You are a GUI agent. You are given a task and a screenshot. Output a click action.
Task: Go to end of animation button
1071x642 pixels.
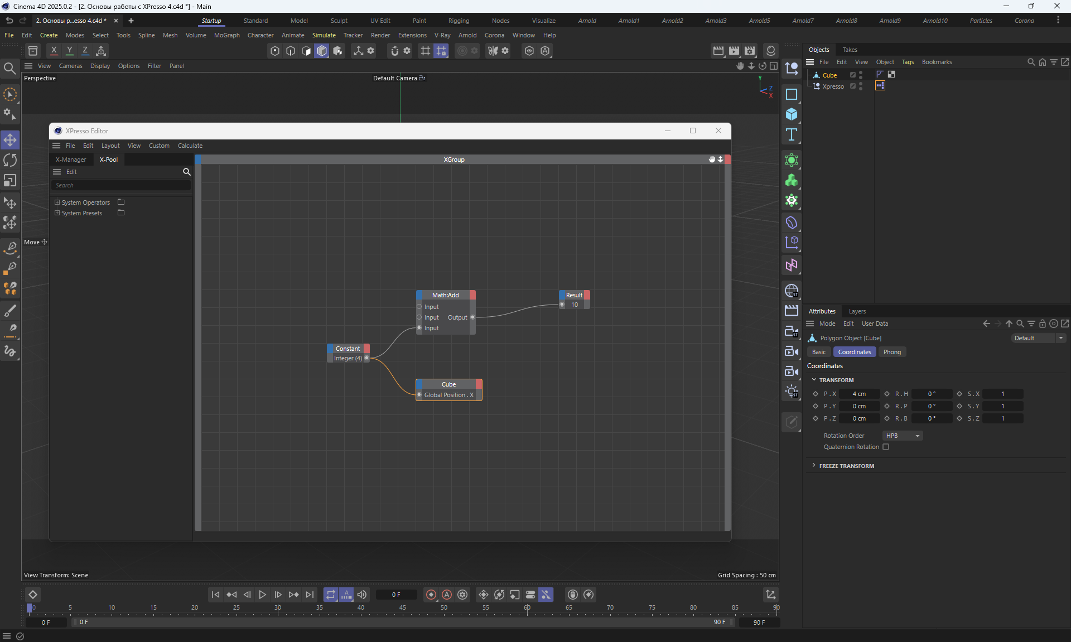click(310, 595)
